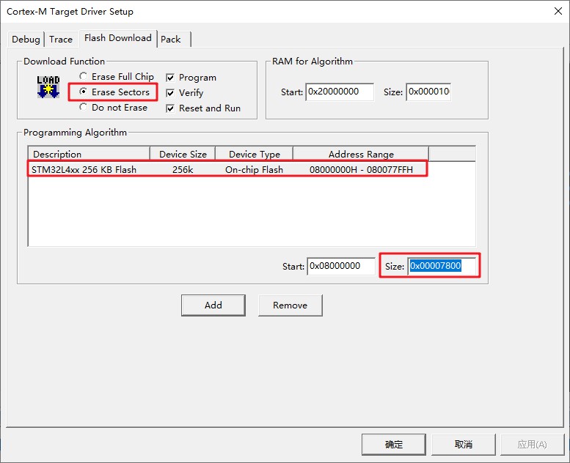Focus RAM for Algorithm Size field
This screenshot has height=463, width=570.
coord(428,92)
